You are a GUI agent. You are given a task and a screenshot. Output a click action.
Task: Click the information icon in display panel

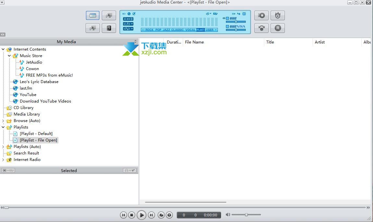point(244,14)
